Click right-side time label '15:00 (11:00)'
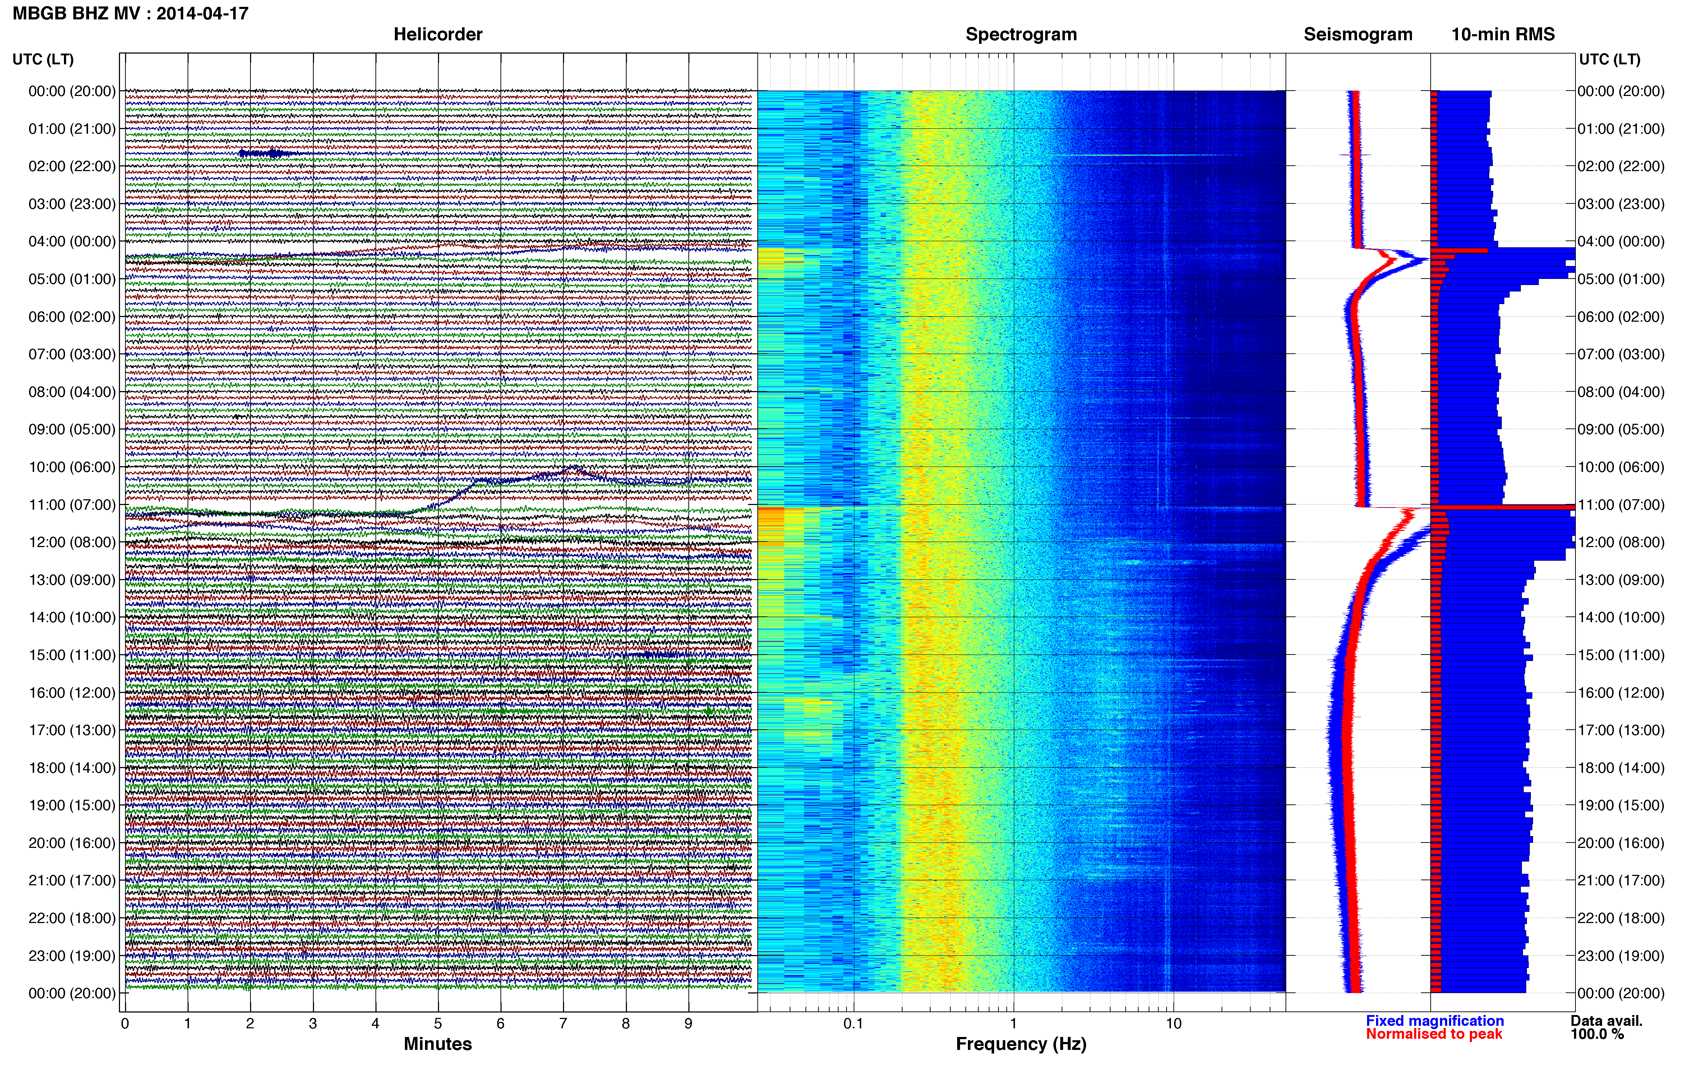Screen dimensions: 1703x1065 1621,655
